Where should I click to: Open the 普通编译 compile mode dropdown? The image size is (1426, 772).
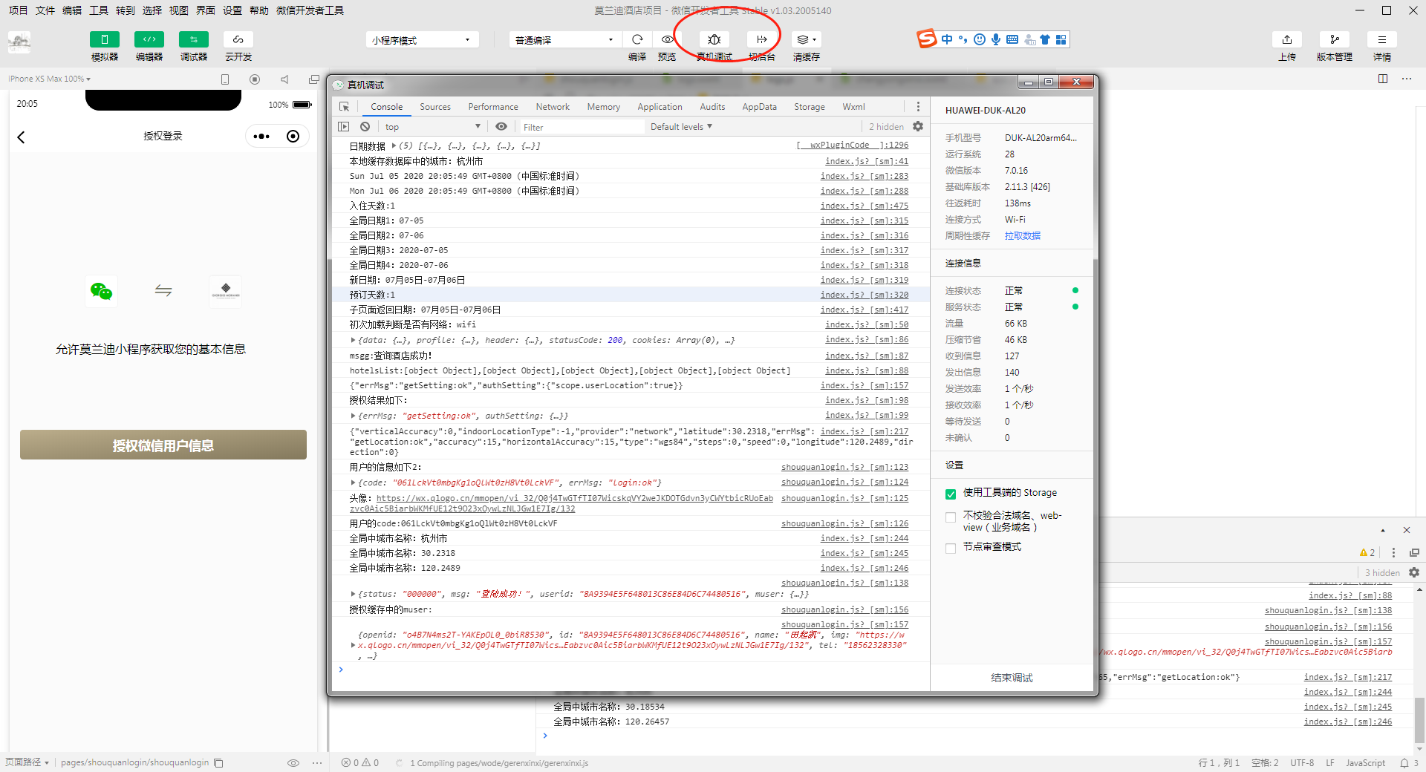[565, 40]
